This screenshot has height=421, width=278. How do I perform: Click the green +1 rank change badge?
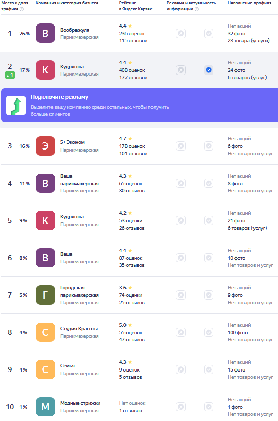[10, 75]
